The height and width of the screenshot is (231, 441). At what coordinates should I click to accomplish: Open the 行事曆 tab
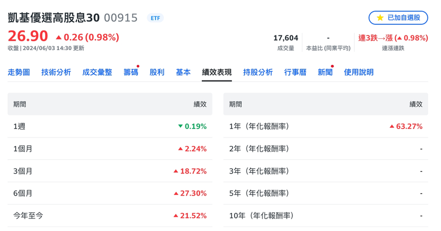point(295,72)
